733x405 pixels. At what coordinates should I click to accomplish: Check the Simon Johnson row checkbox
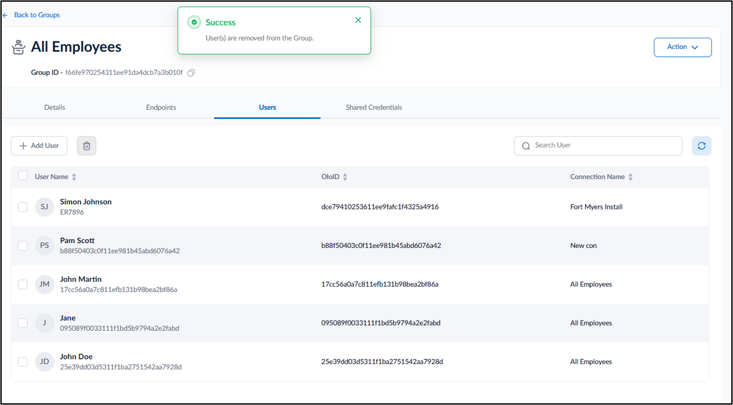23,207
